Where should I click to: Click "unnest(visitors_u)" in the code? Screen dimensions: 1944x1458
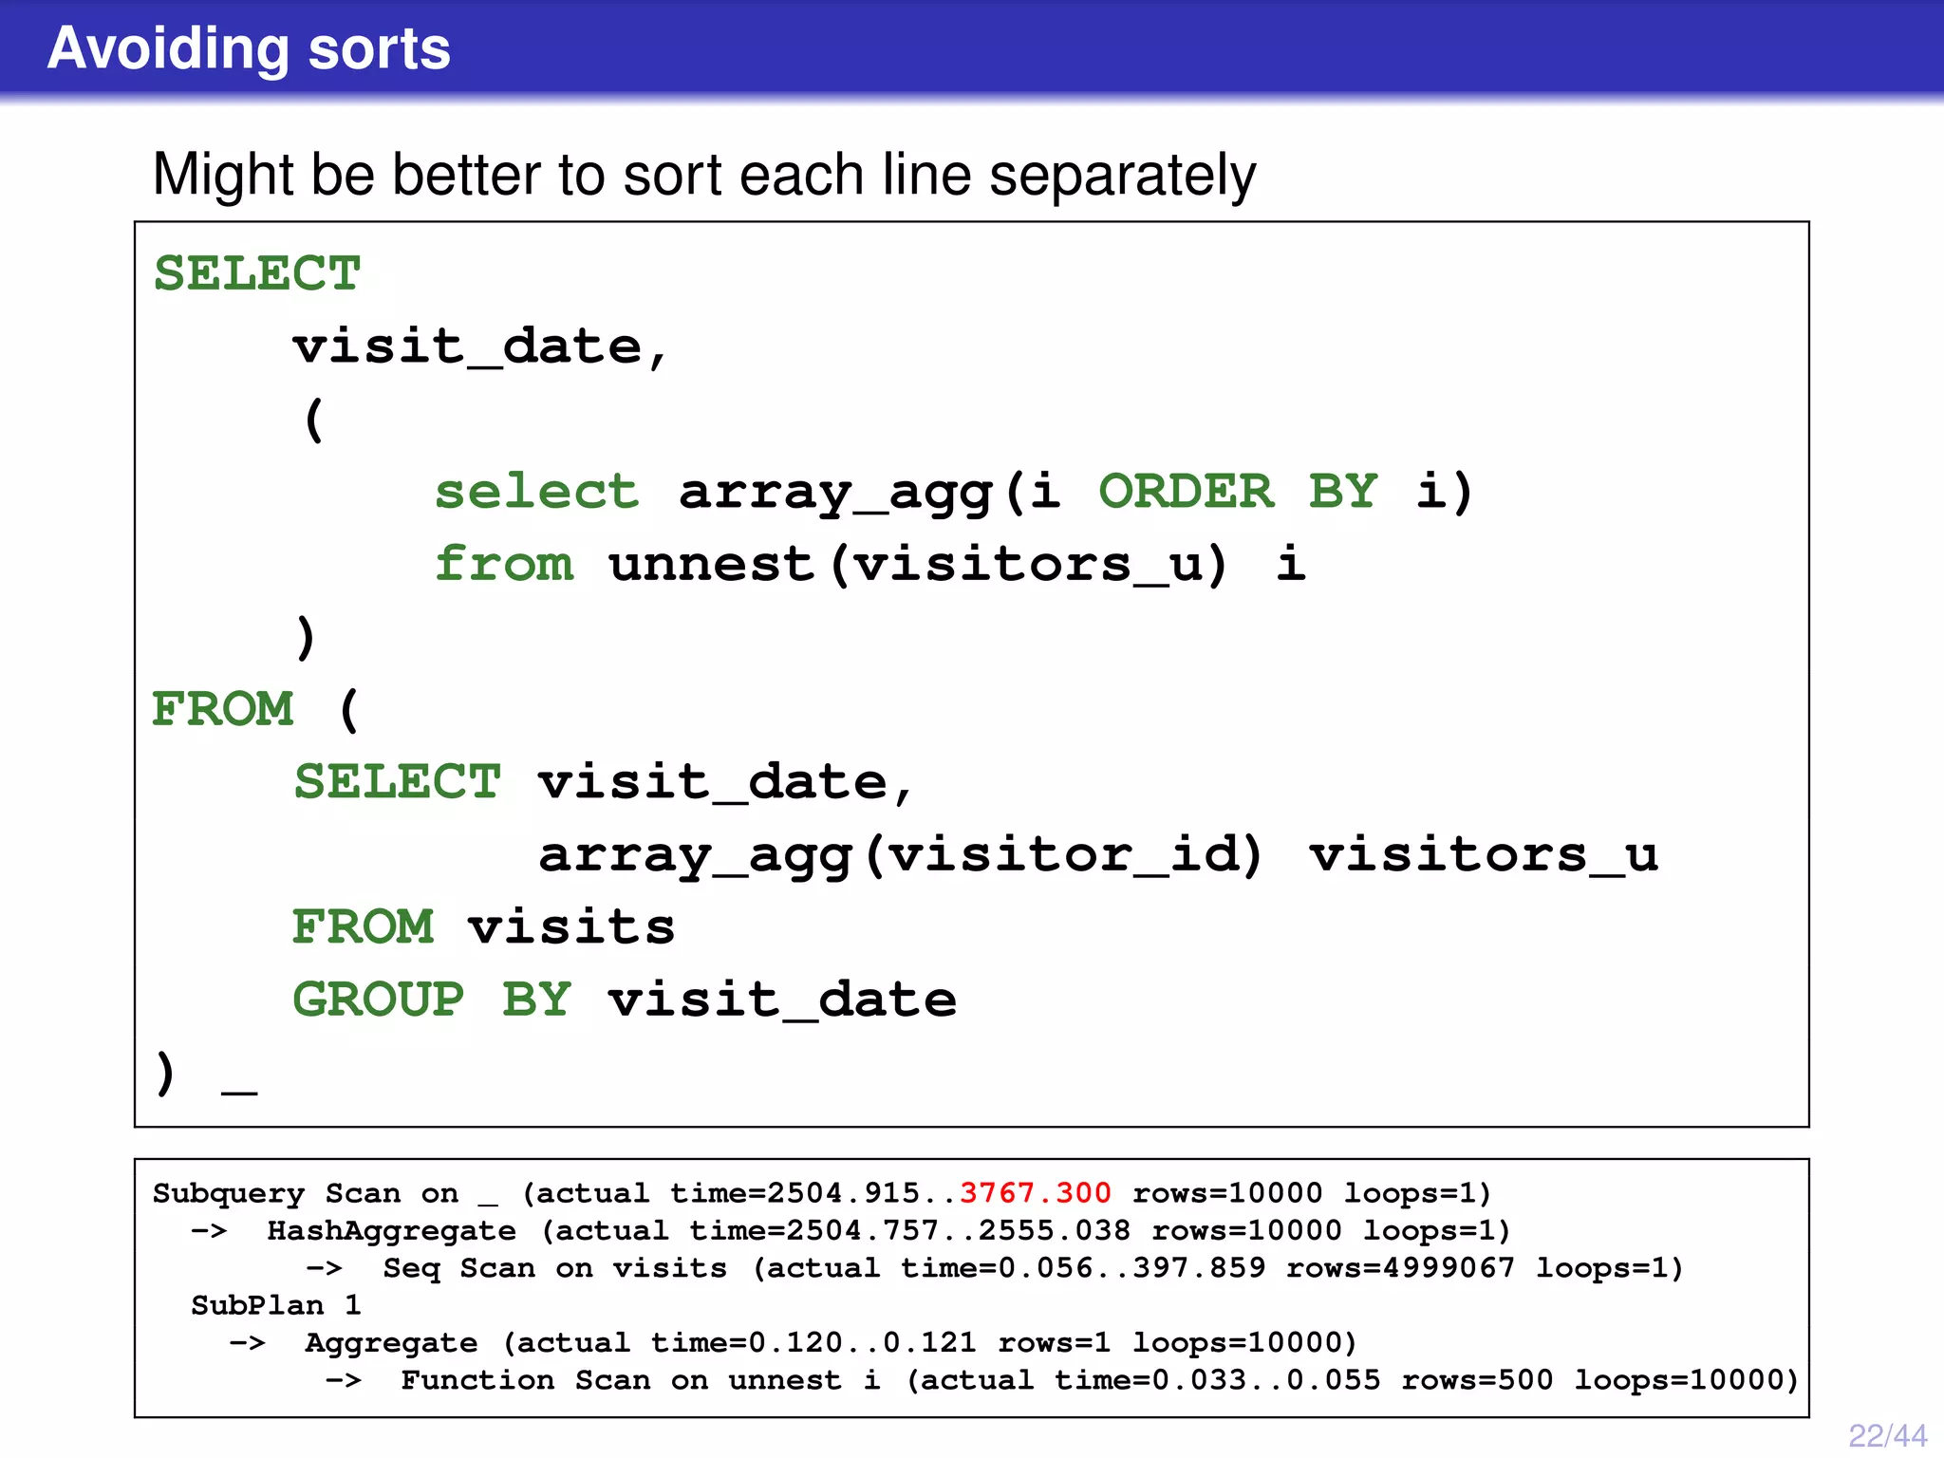919,565
